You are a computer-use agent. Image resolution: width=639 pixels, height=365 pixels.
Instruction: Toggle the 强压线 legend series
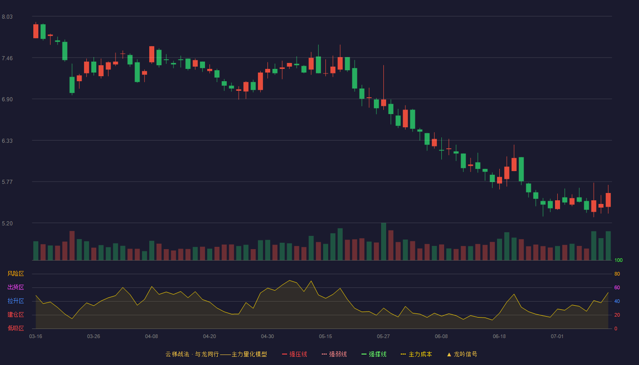[x=294, y=354]
